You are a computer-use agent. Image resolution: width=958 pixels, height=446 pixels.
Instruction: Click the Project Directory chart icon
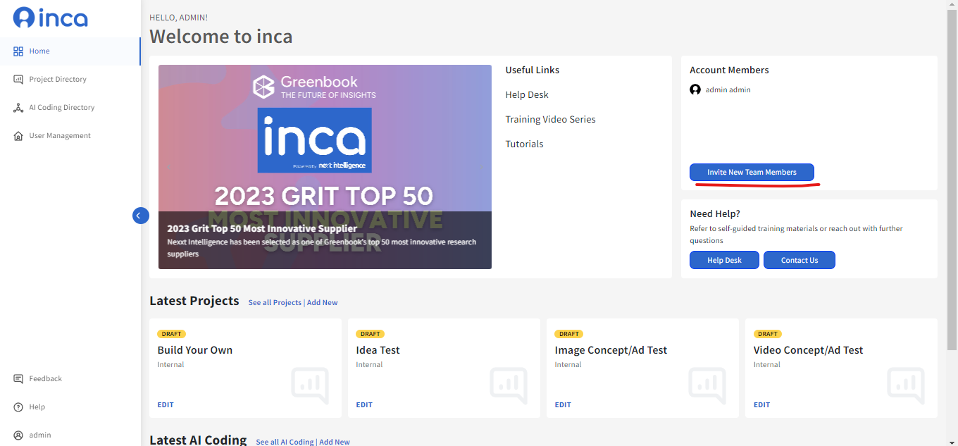(x=18, y=79)
